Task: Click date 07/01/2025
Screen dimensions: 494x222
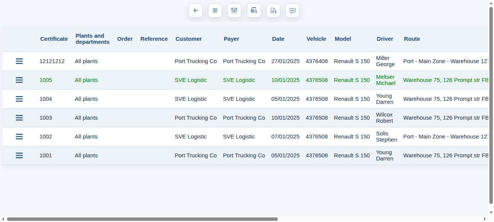Action: (x=286, y=137)
